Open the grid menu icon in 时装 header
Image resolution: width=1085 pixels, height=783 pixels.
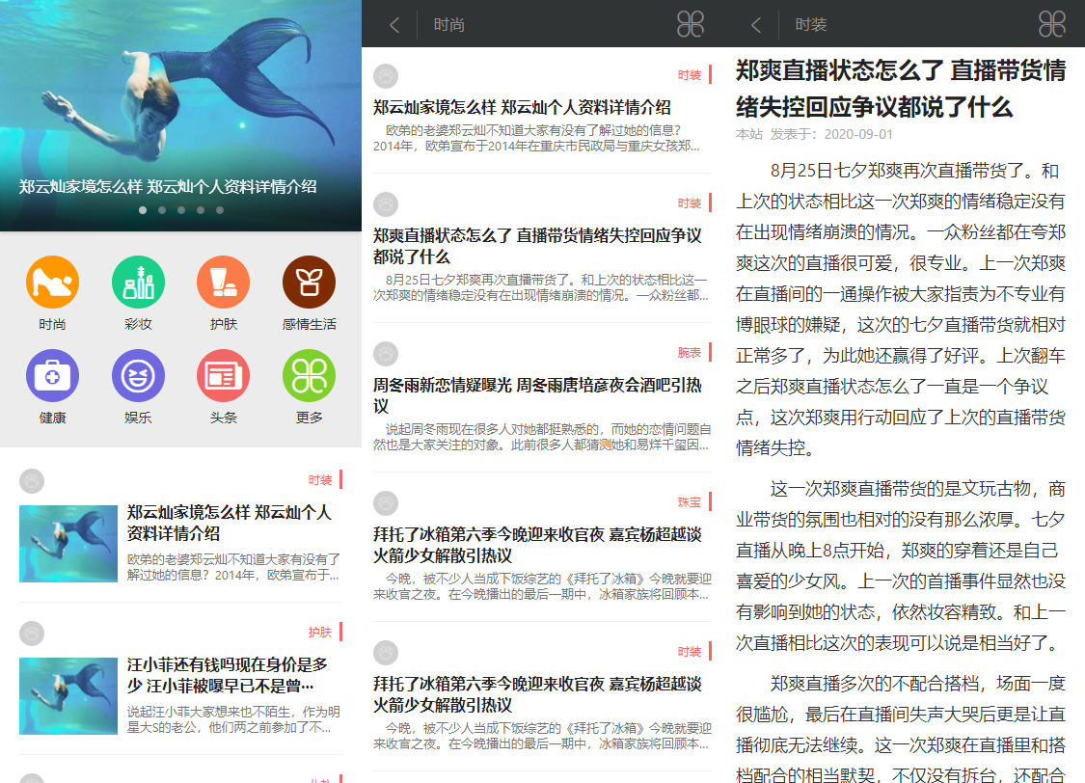point(1052,24)
